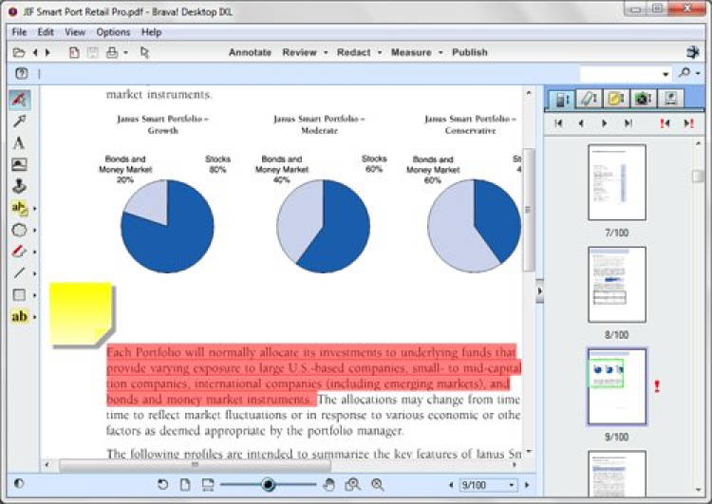Screen dimensions: 712x504
Task: Open the page 8/100 thumbnail
Action: (x=617, y=285)
